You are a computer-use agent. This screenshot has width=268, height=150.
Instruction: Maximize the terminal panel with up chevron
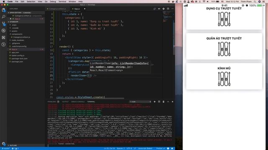[168, 102]
